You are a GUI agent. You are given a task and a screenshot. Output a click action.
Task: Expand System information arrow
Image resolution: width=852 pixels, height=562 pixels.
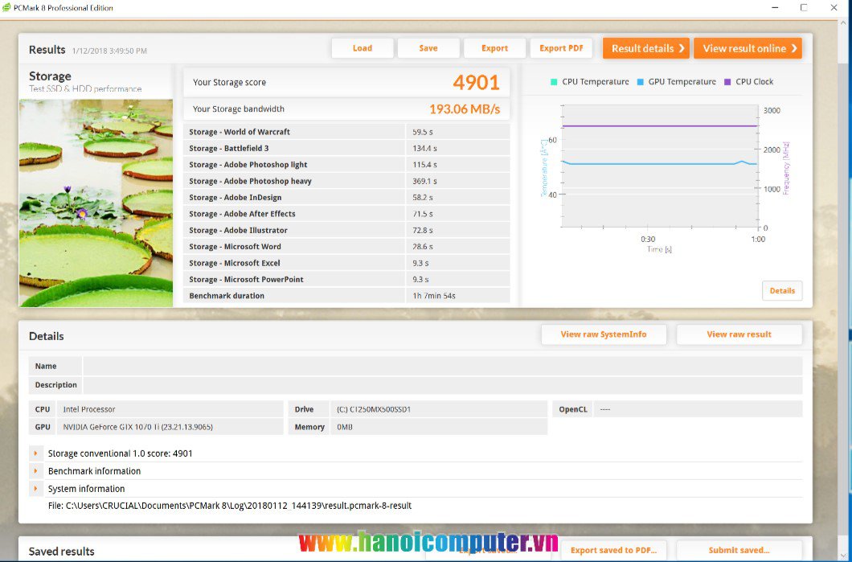36,489
